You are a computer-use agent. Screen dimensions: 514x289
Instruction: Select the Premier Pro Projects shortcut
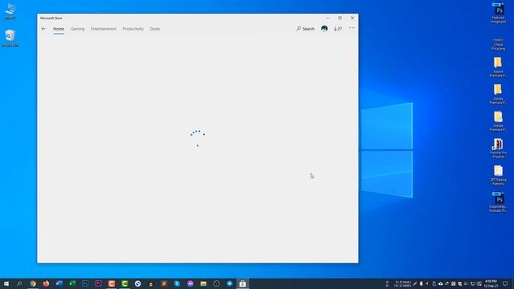click(x=498, y=149)
